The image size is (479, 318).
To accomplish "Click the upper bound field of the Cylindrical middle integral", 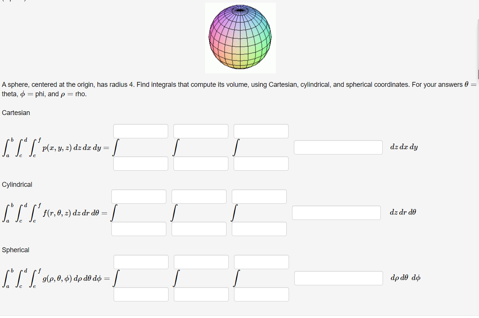I will pos(199,196).
